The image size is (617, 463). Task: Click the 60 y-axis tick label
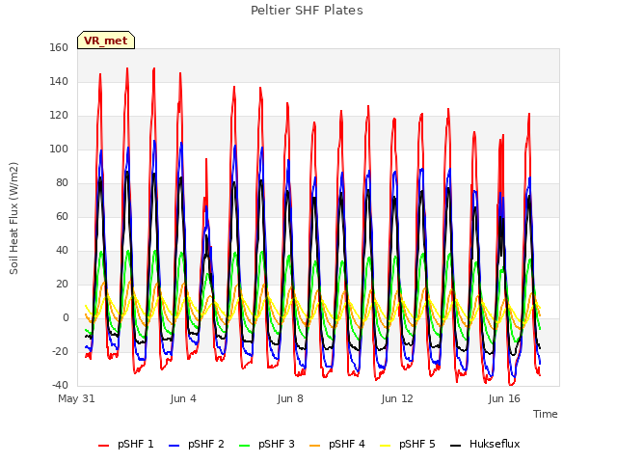point(62,217)
